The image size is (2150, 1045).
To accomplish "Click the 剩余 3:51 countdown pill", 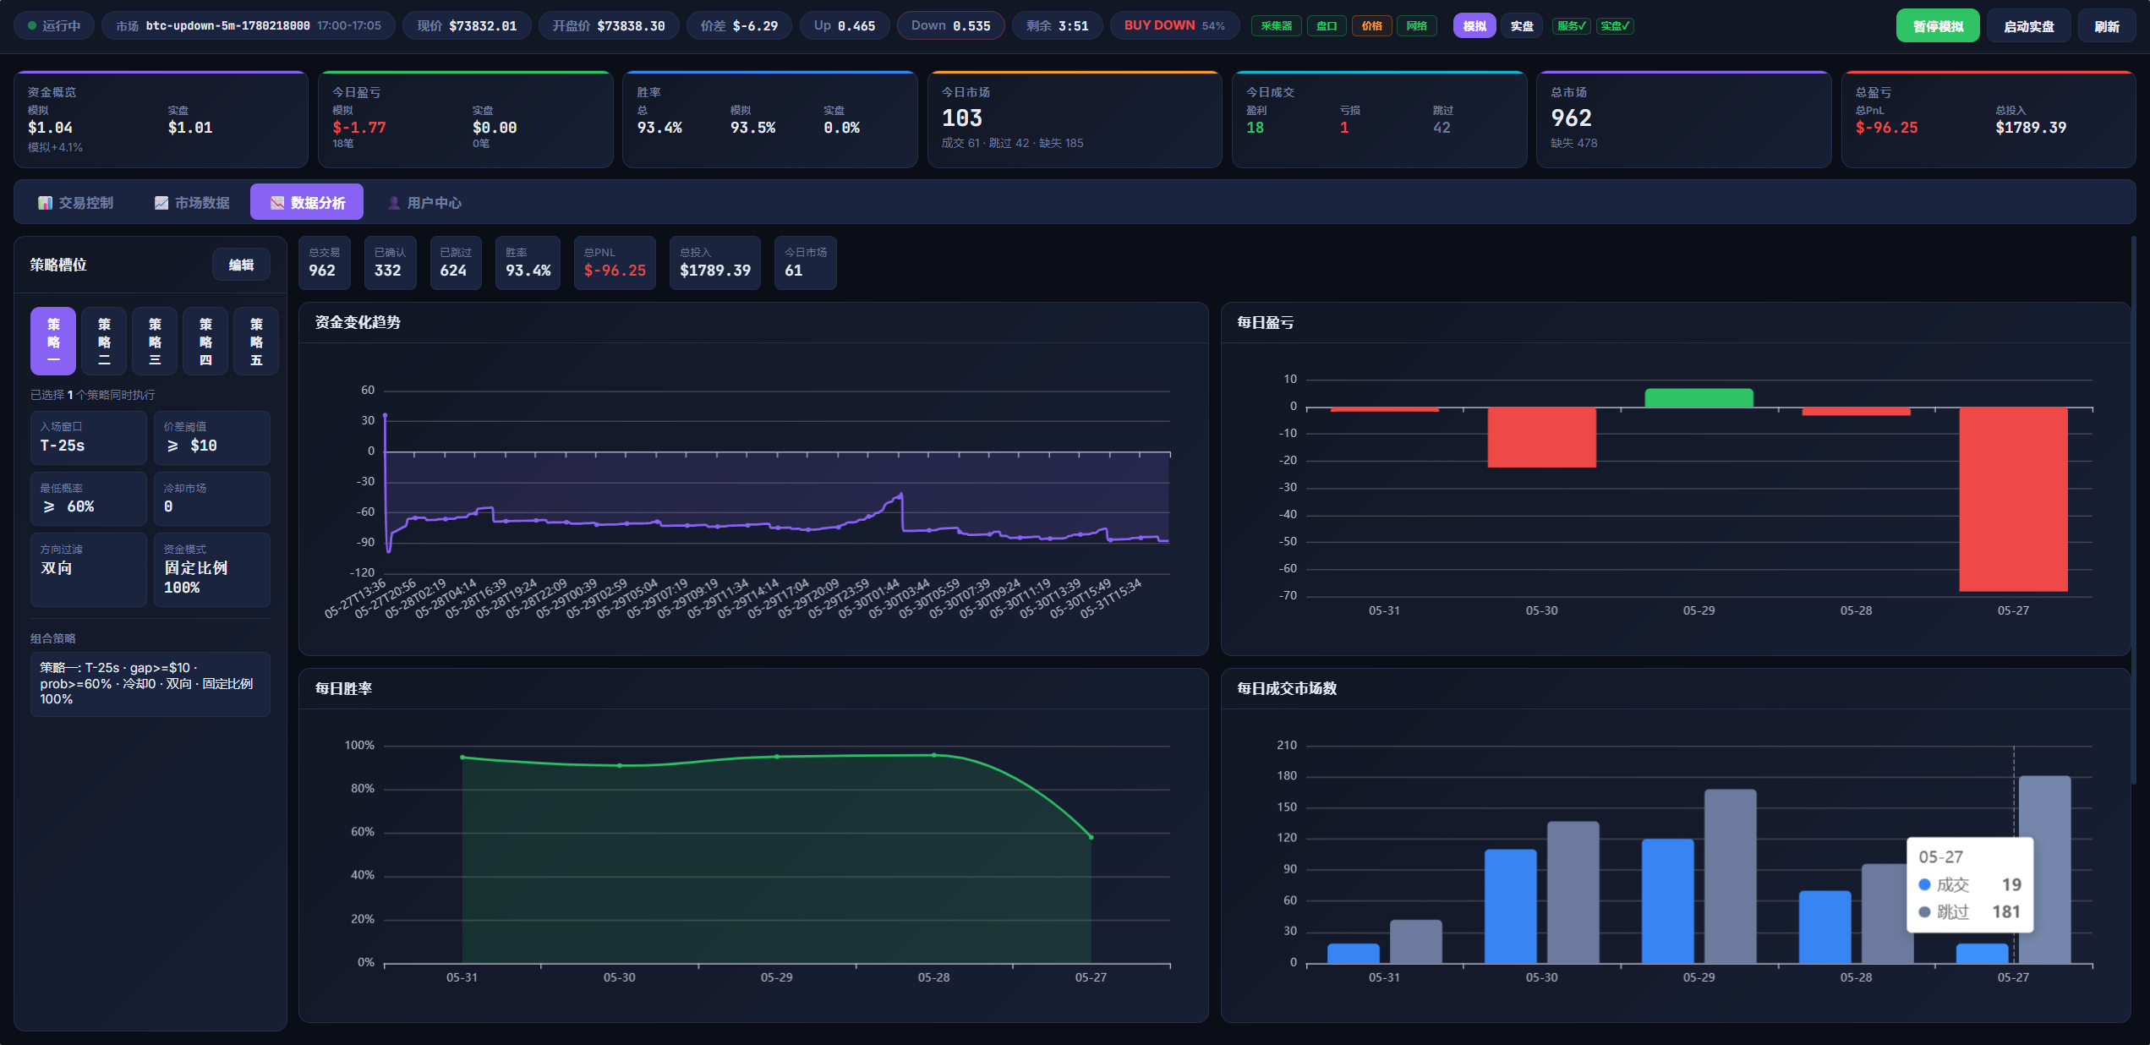I will tap(1057, 26).
